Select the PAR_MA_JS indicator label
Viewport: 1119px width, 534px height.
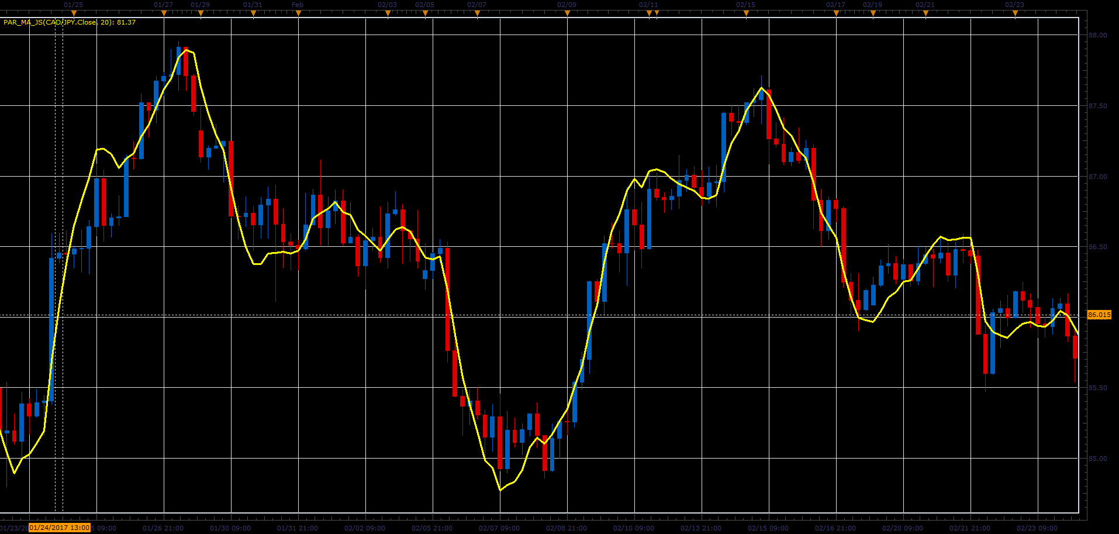pos(70,22)
